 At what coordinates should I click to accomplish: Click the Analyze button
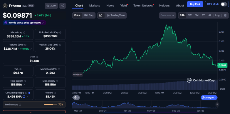tap(209, 98)
